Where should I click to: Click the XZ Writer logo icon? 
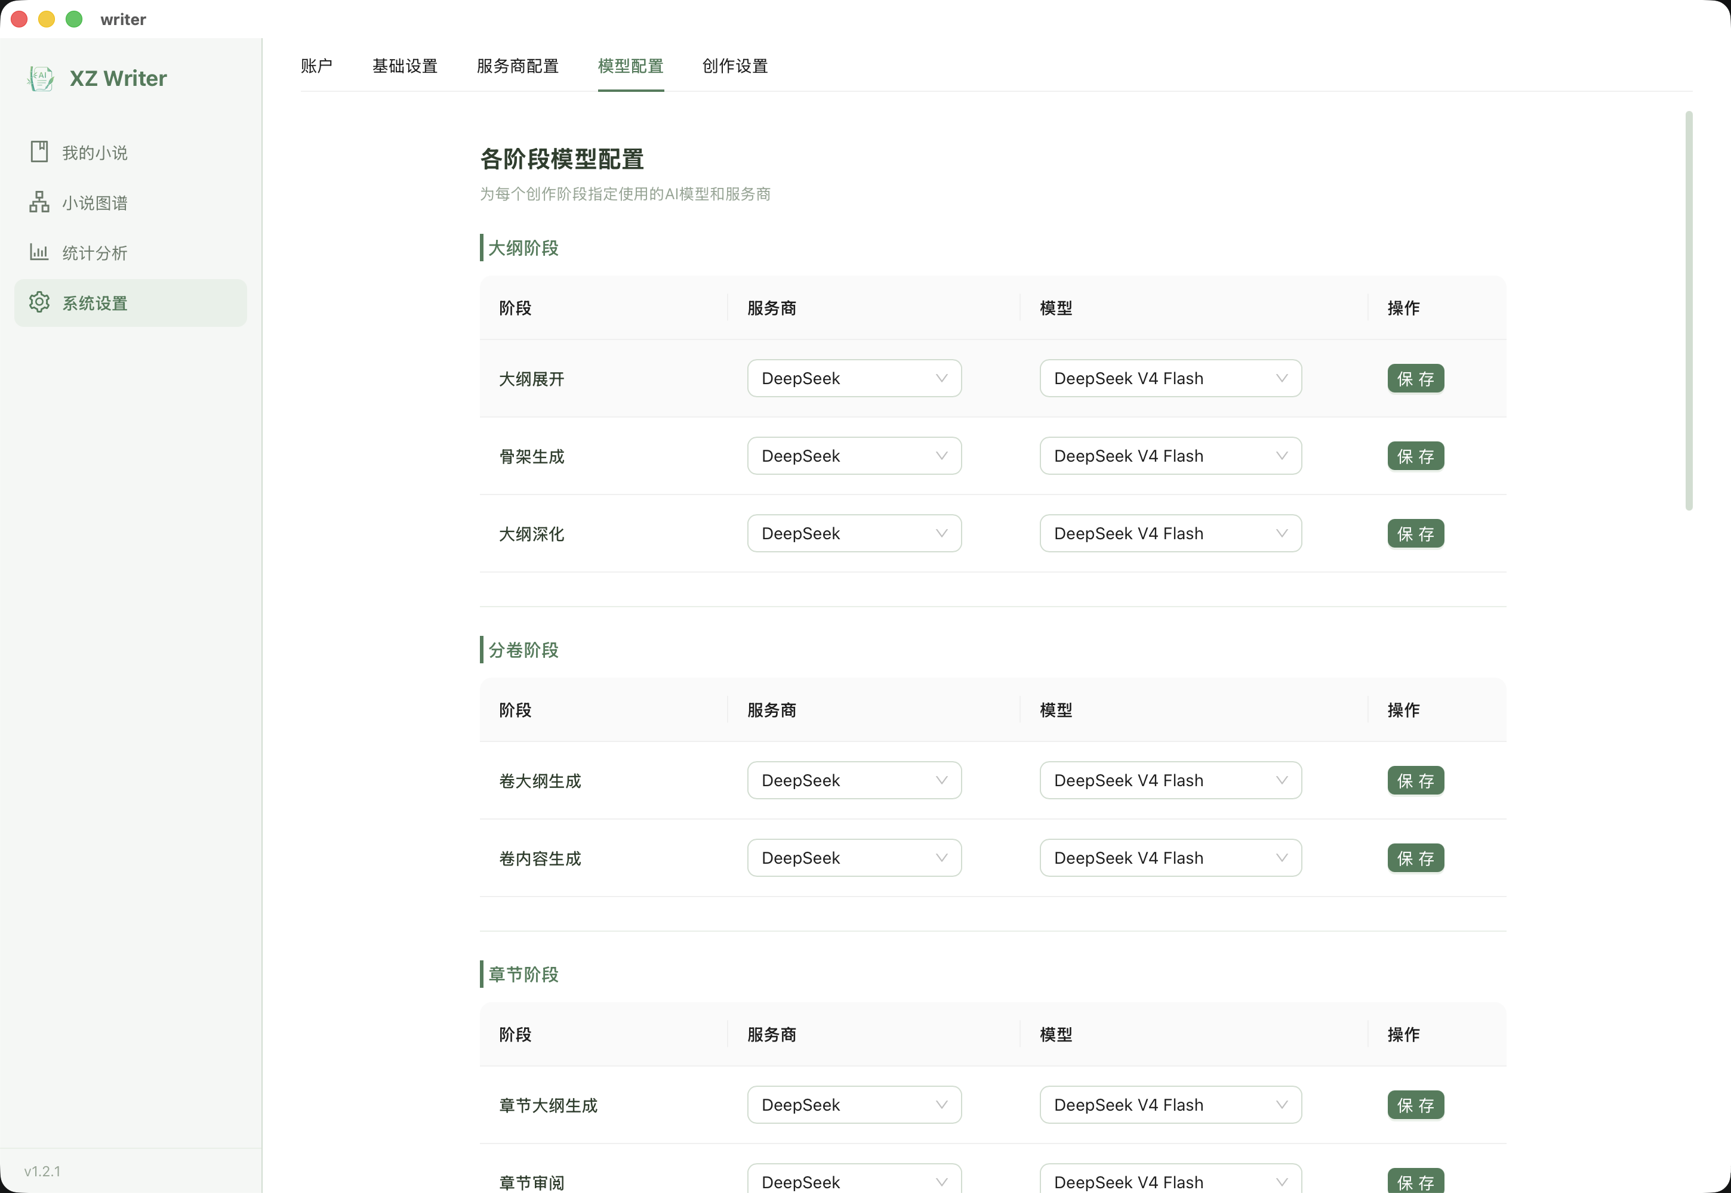(41, 78)
